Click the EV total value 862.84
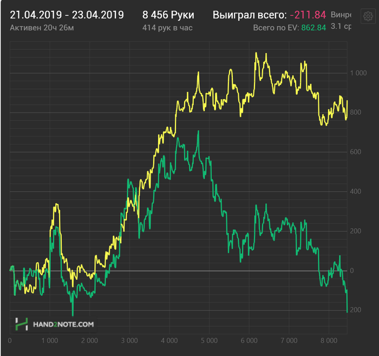Viewport: 379px width, 356px height. coord(313,28)
